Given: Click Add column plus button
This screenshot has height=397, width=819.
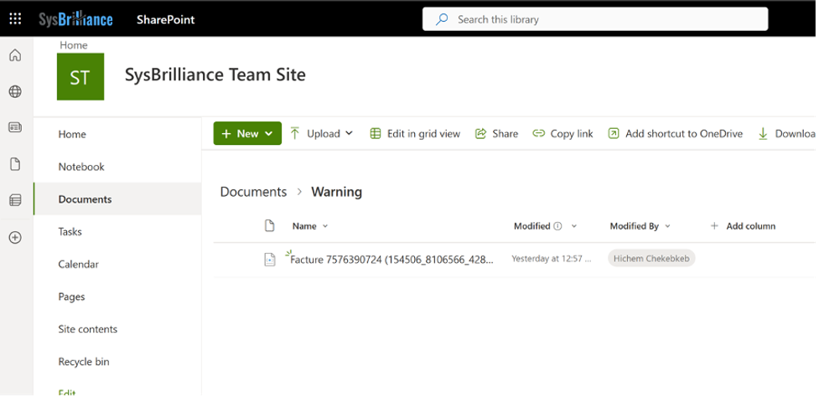Looking at the screenshot, I should click(x=744, y=226).
